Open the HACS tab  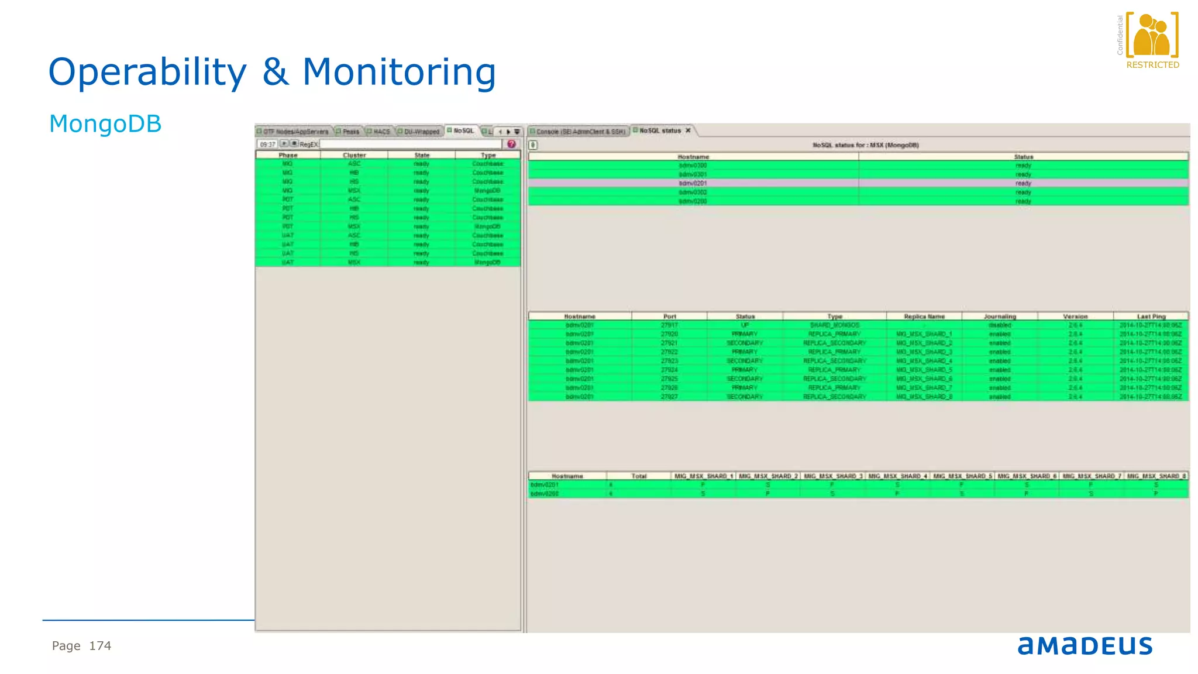[x=379, y=132]
